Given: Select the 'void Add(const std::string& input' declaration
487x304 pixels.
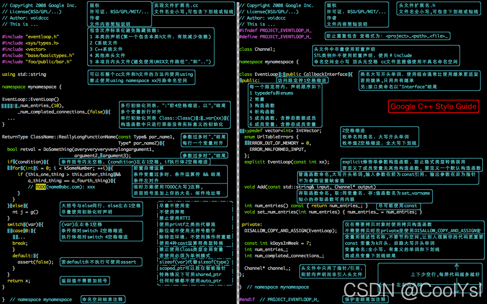Looking at the screenshot, I should pyautogui.click(x=310, y=187).
